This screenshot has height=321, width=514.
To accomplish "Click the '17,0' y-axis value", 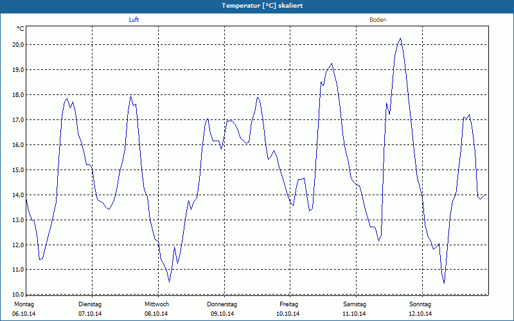I will click(x=19, y=120).
